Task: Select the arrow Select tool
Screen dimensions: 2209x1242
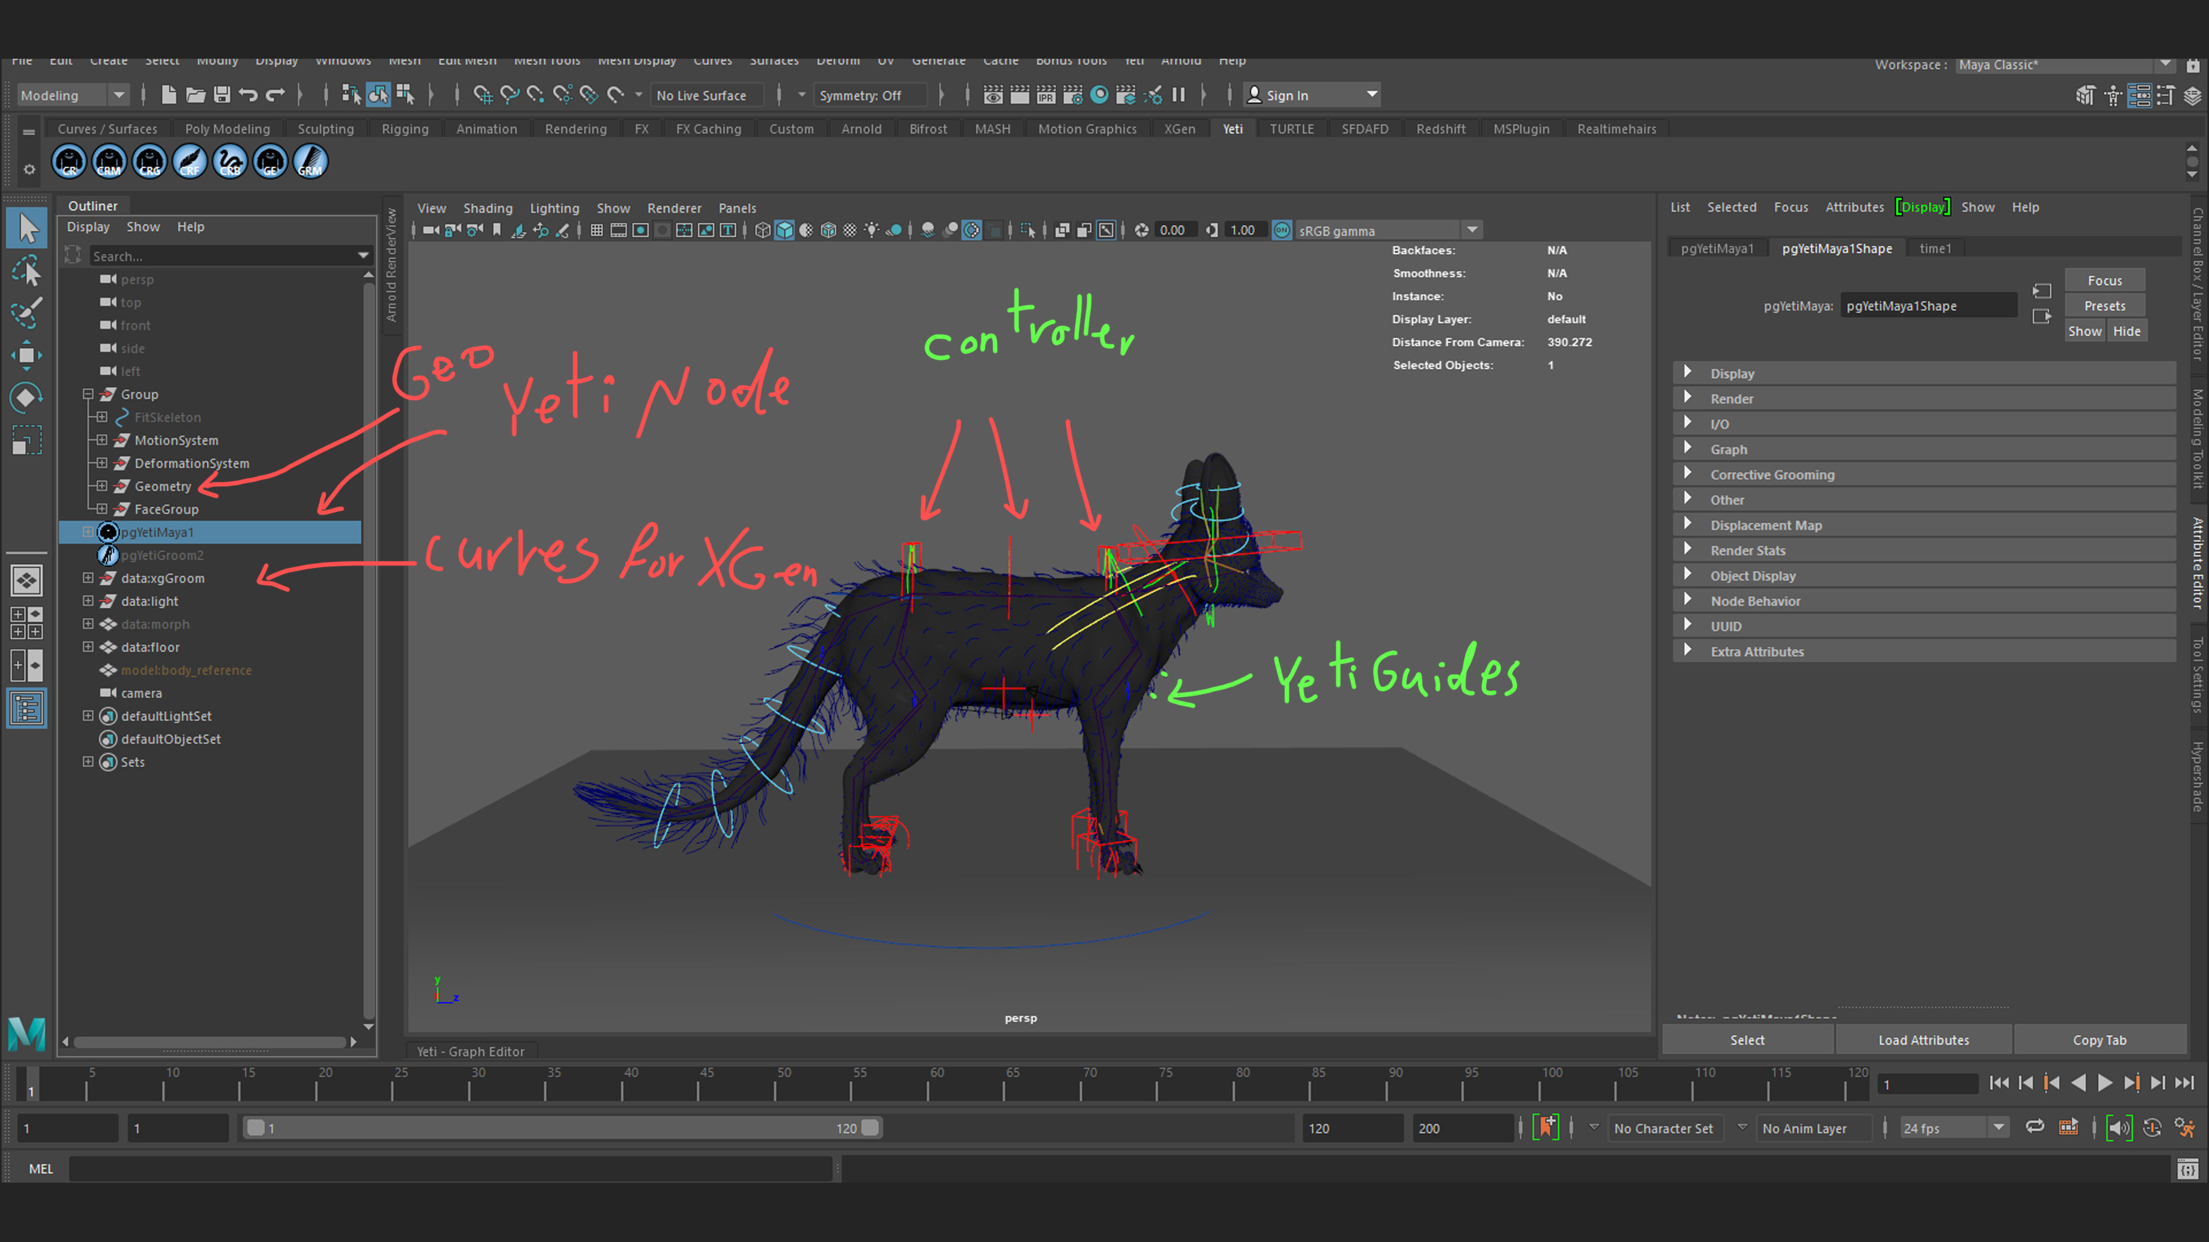Action: coord(27,229)
